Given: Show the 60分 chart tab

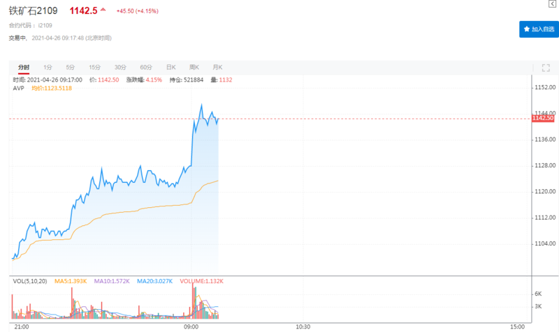Looking at the screenshot, I should pyautogui.click(x=146, y=67).
